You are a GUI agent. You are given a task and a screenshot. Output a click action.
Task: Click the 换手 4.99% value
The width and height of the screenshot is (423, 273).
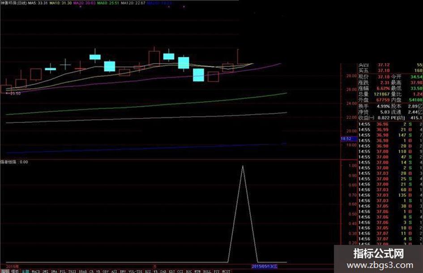click(384, 106)
